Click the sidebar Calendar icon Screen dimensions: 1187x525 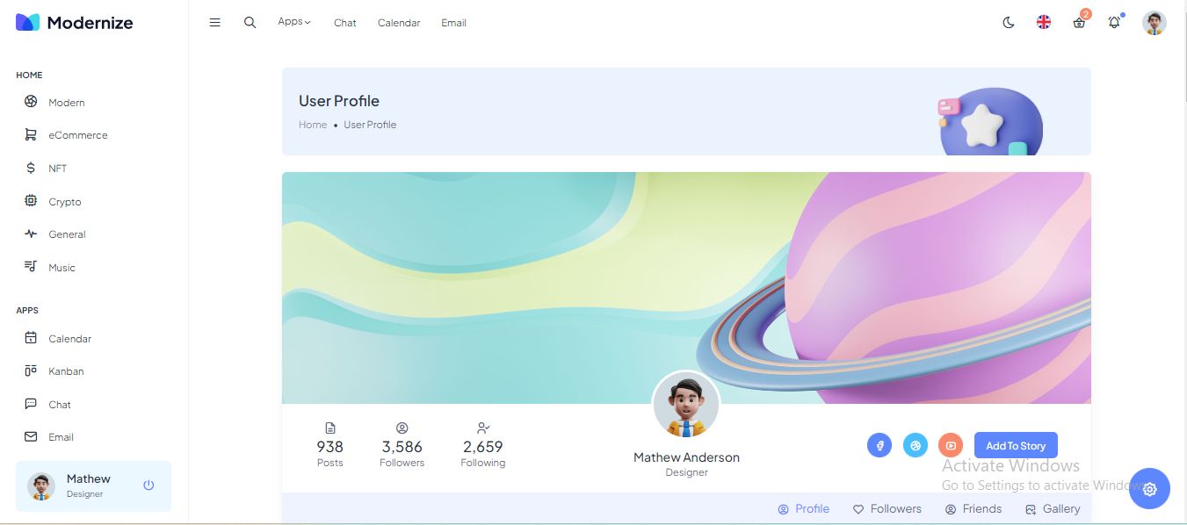tap(31, 338)
